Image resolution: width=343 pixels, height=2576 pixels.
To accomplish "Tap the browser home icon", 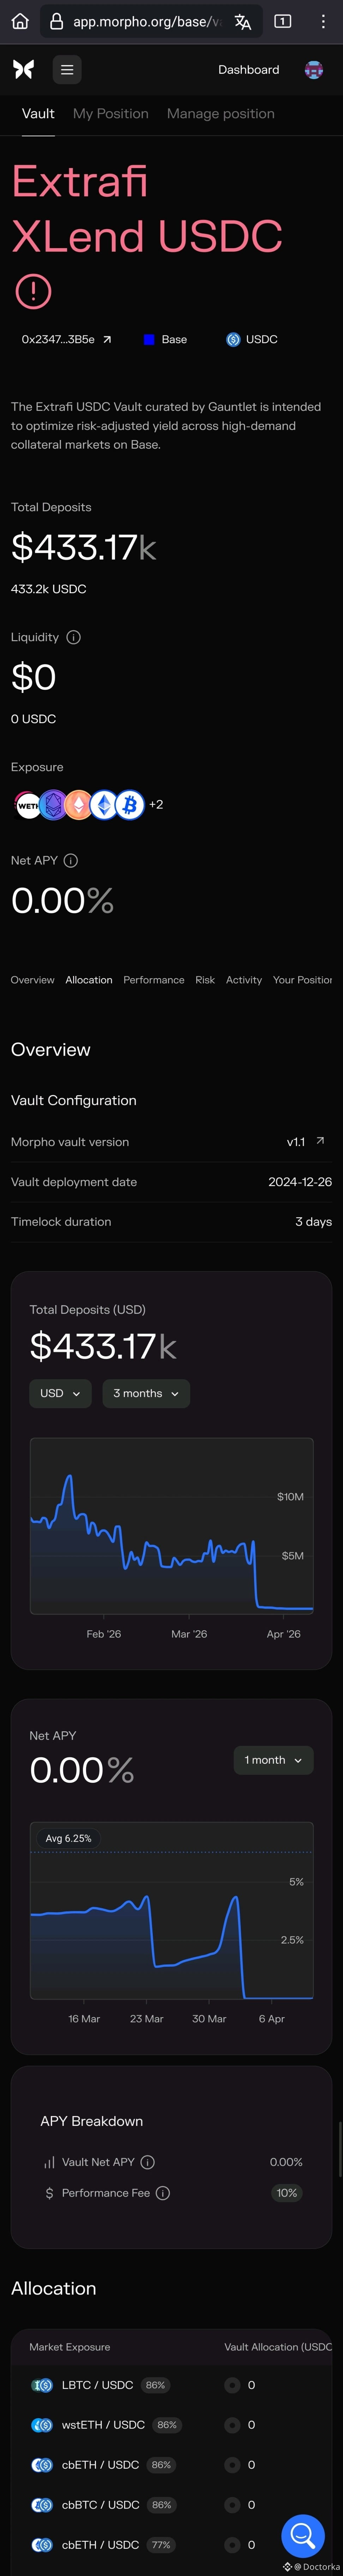I will click(20, 21).
